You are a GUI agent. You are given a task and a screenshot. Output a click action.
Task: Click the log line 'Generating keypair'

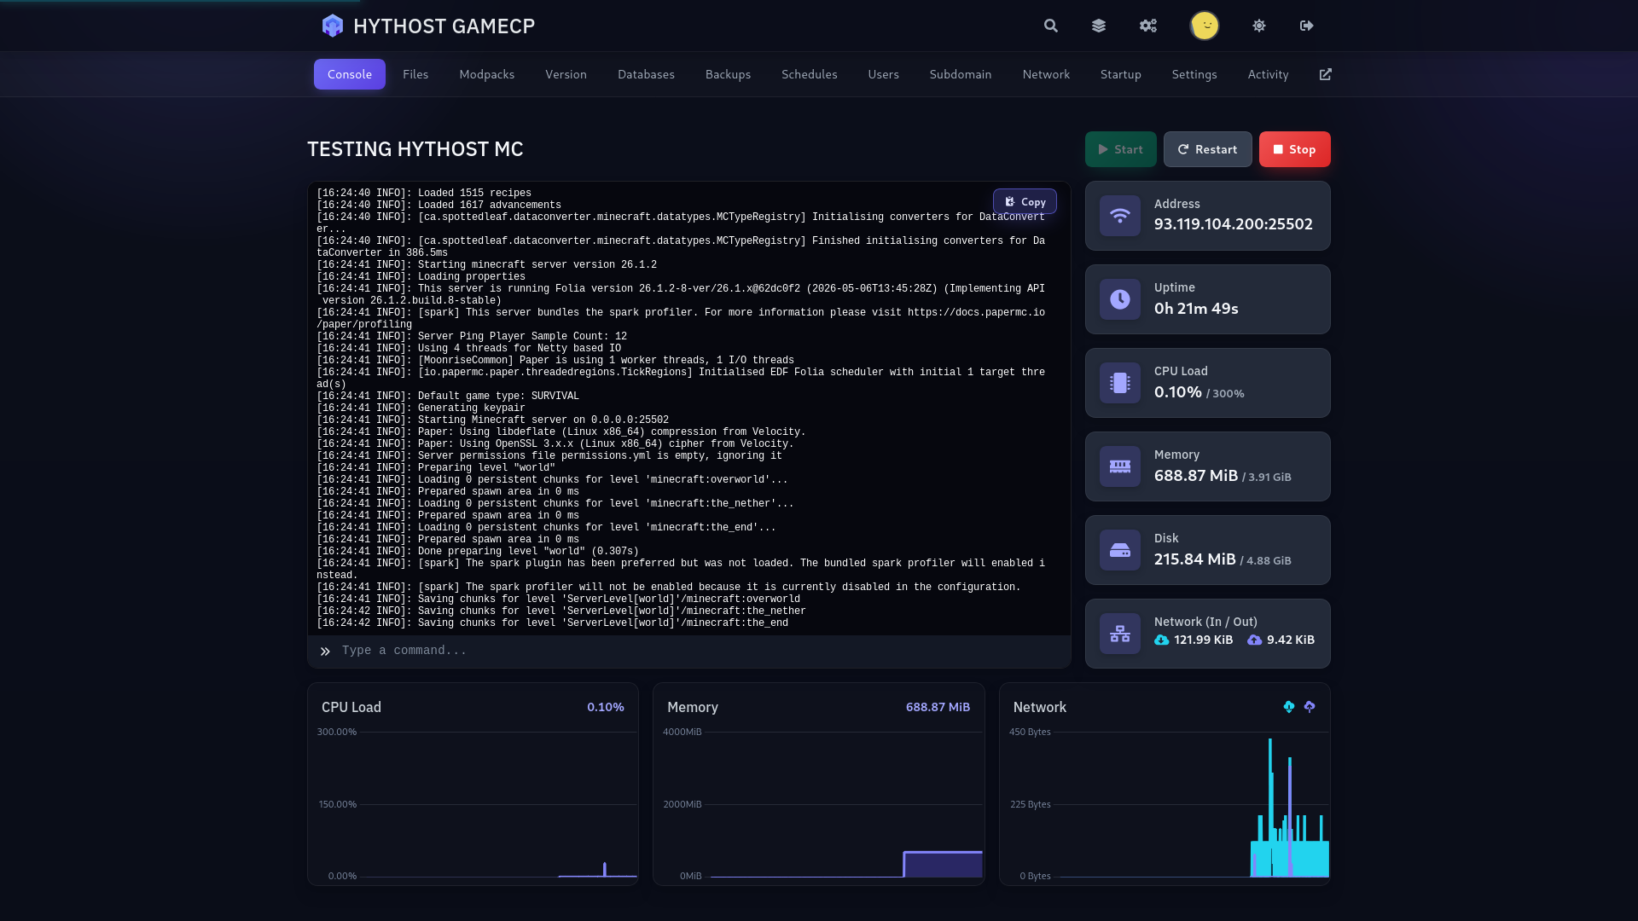click(x=421, y=408)
